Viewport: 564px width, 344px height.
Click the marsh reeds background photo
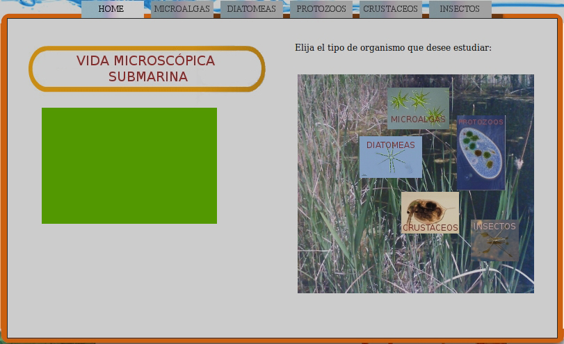coord(334,250)
